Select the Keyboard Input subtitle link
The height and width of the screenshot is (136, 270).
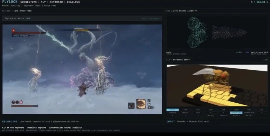tap(32, 5)
